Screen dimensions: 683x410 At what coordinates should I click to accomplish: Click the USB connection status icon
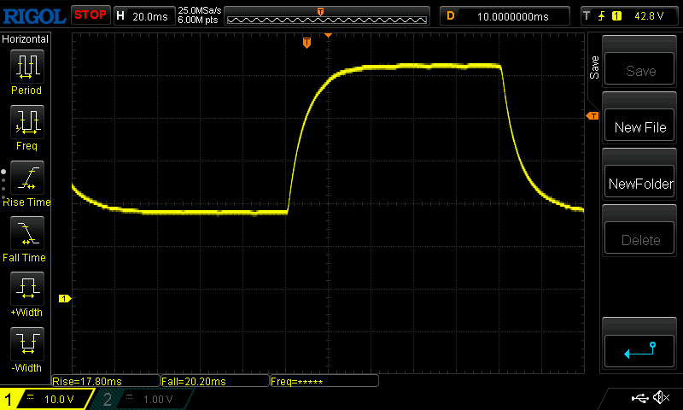pos(639,398)
